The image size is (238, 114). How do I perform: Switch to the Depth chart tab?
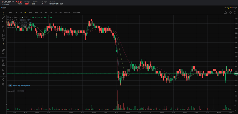(235, 8)
